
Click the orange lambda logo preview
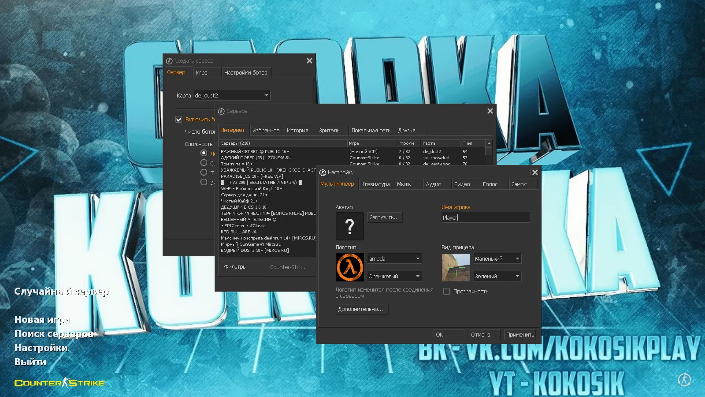click(x=349, y=267)
